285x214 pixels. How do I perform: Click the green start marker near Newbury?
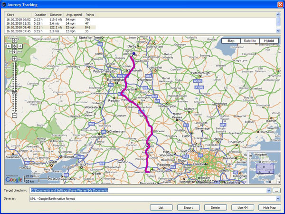click(152, 169)
